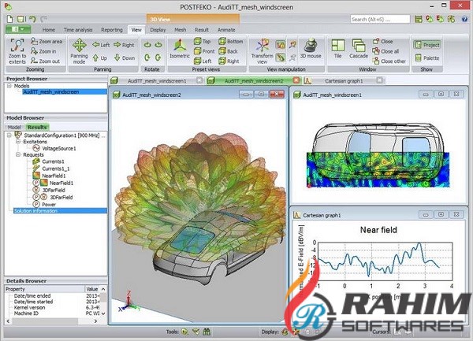Pan view Left

tap(101, 45)
